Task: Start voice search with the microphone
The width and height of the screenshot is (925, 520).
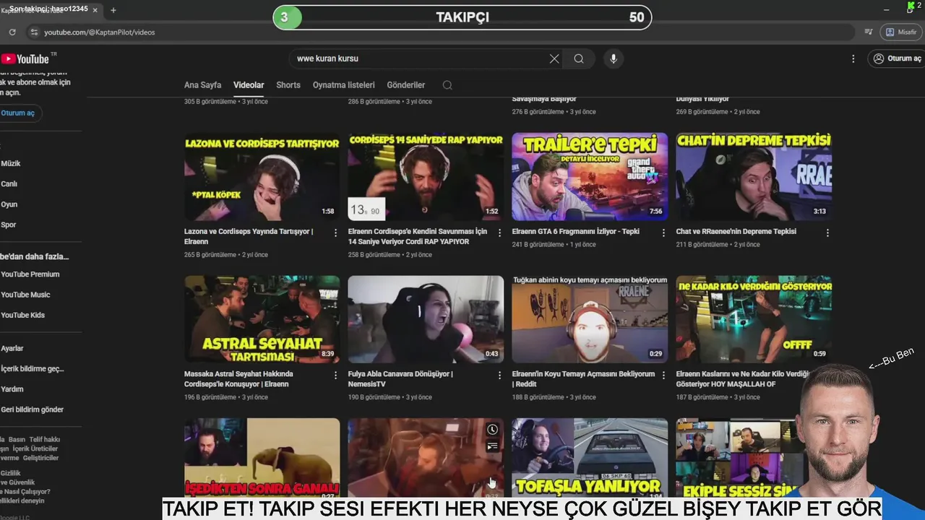Action: [x=614, y=58]
